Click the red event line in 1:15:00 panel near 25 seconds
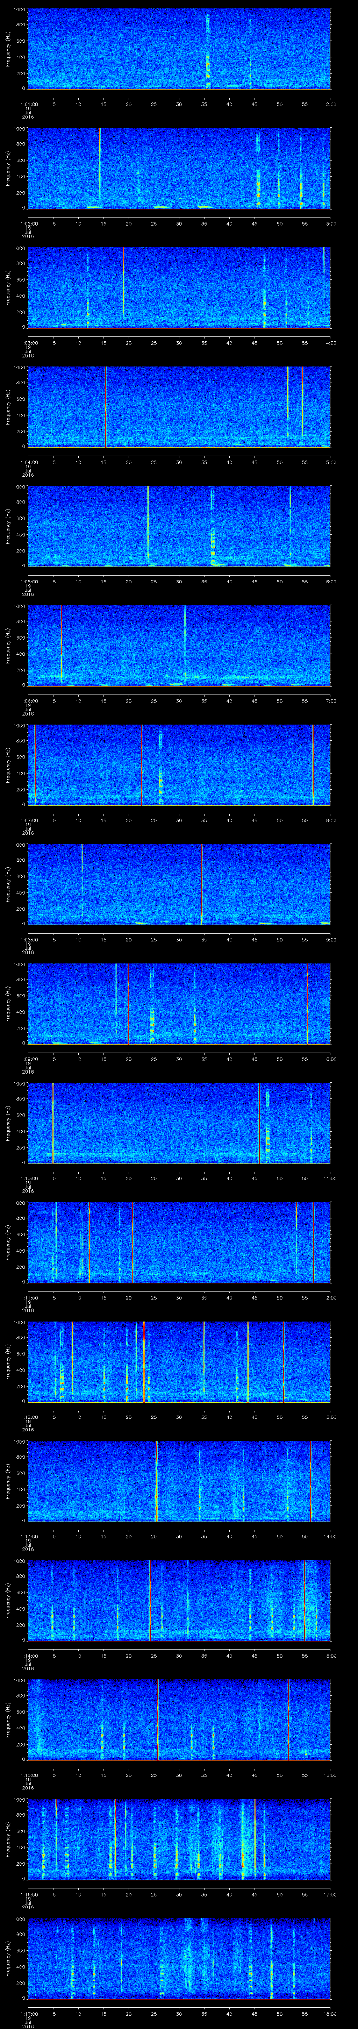 click(x=158, y=1720)
